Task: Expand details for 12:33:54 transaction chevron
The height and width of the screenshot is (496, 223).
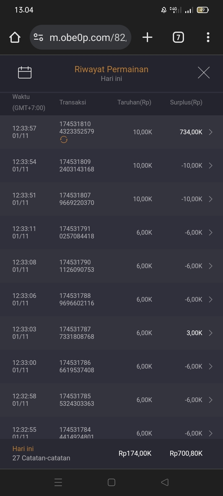Action: click(x=211, y=166)
